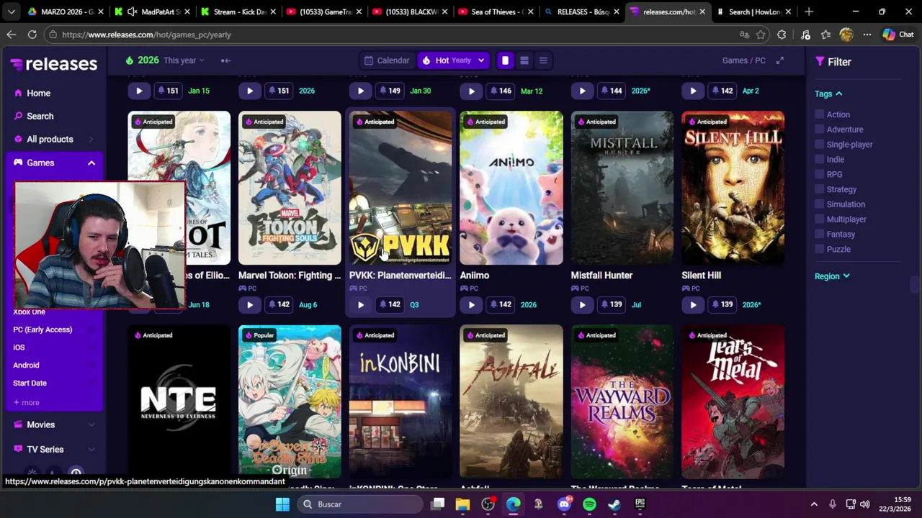The height and width of the screenshot is (518, 922).
Task: Check the Strategy tag filter
Action: click(819, 189)
